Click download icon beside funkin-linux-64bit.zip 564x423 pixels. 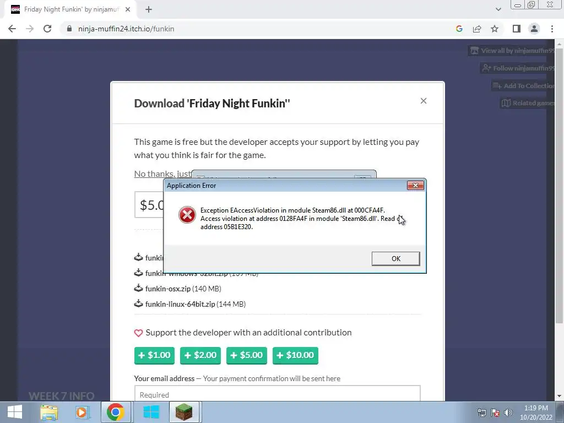(138, 303)
